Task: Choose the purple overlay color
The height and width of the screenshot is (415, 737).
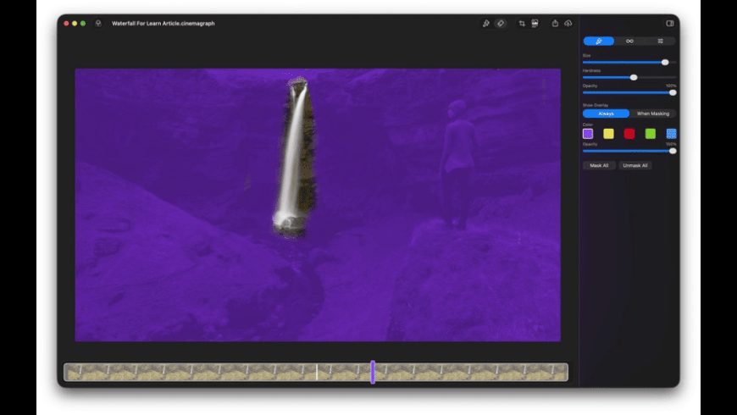Action: click(x=588, y=134)
